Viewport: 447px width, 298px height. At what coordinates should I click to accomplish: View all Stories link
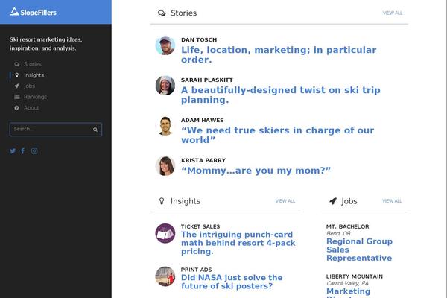click(392, 13)
